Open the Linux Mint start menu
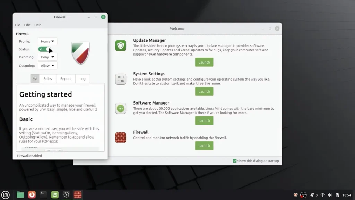This screenshot has height=200, width=355. pos(6,195)
